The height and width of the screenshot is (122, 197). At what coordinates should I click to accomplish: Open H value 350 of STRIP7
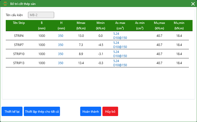(x=60, y=45)
